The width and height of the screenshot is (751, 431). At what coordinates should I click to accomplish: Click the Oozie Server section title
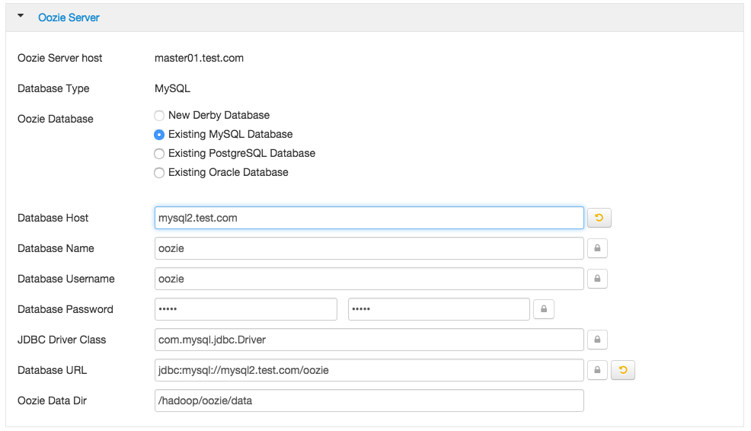(x=69, y=17)
